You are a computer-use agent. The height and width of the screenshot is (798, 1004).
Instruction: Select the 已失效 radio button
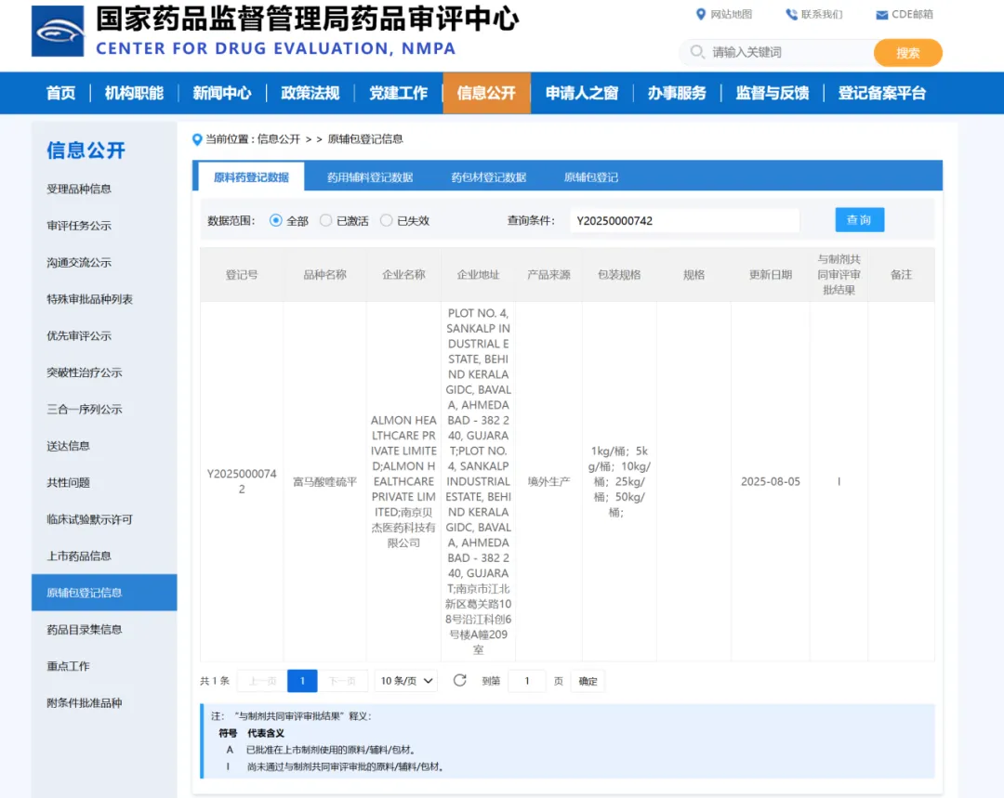point(386,220)
